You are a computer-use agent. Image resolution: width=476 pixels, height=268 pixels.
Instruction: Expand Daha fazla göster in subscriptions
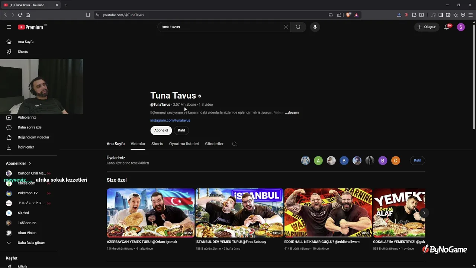(x=31, y=243)
